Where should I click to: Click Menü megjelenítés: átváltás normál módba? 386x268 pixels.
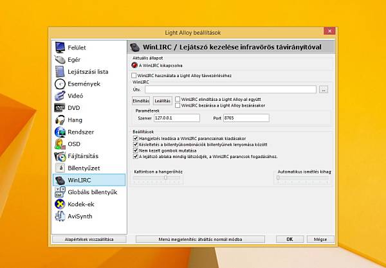point(200,239)
